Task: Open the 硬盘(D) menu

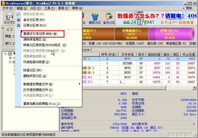Action: coord(22,8)
